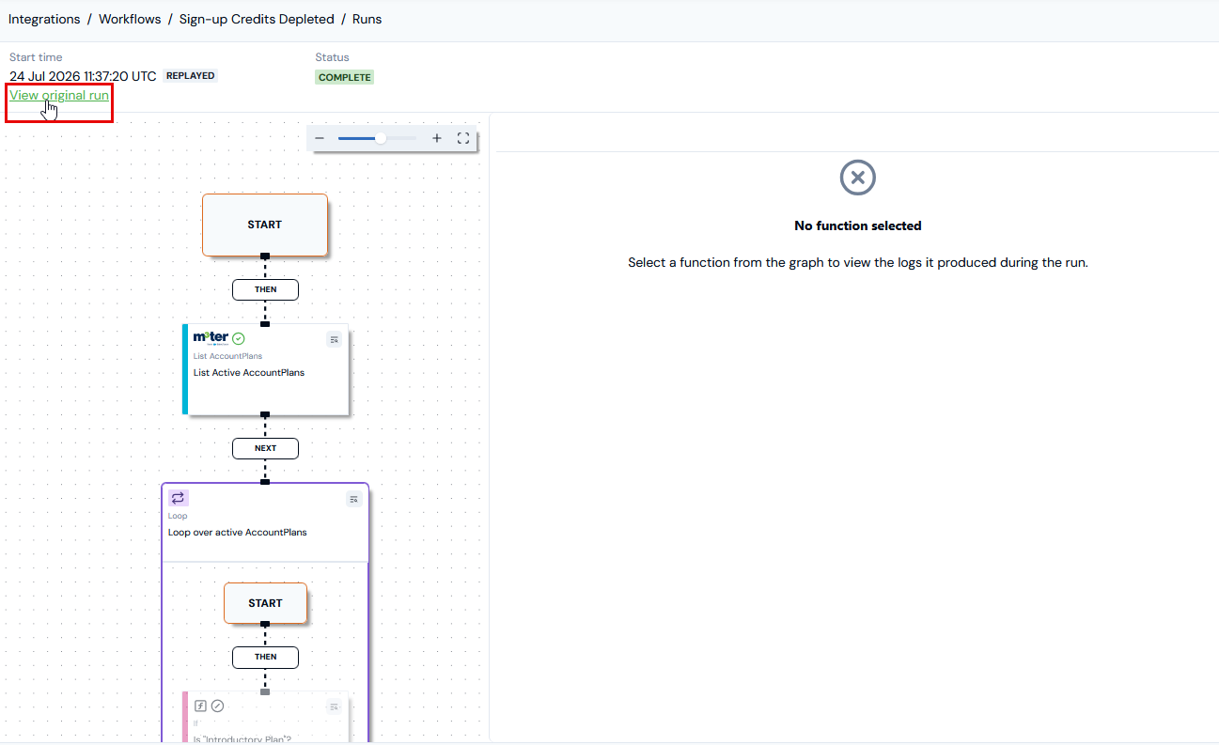
Task: Toggle fullscreen graph view icon
Action: tap(463, 138)
